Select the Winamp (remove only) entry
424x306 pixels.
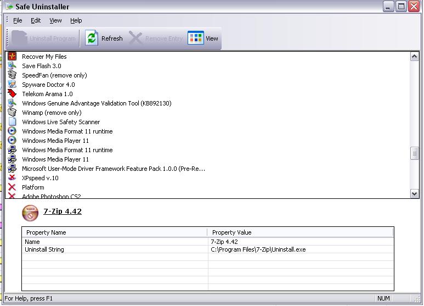click(x=52, y=113)
